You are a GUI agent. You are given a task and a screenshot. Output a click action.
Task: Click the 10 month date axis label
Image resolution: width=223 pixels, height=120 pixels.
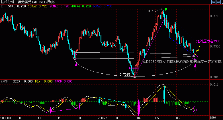20,118
